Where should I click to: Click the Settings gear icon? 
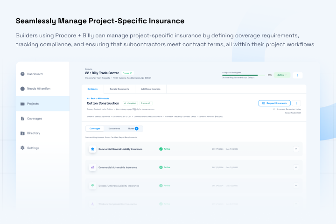[22, 148]
